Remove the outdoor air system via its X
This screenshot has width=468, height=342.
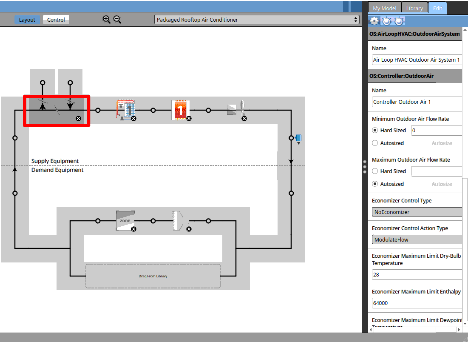[x=78, y=119]
